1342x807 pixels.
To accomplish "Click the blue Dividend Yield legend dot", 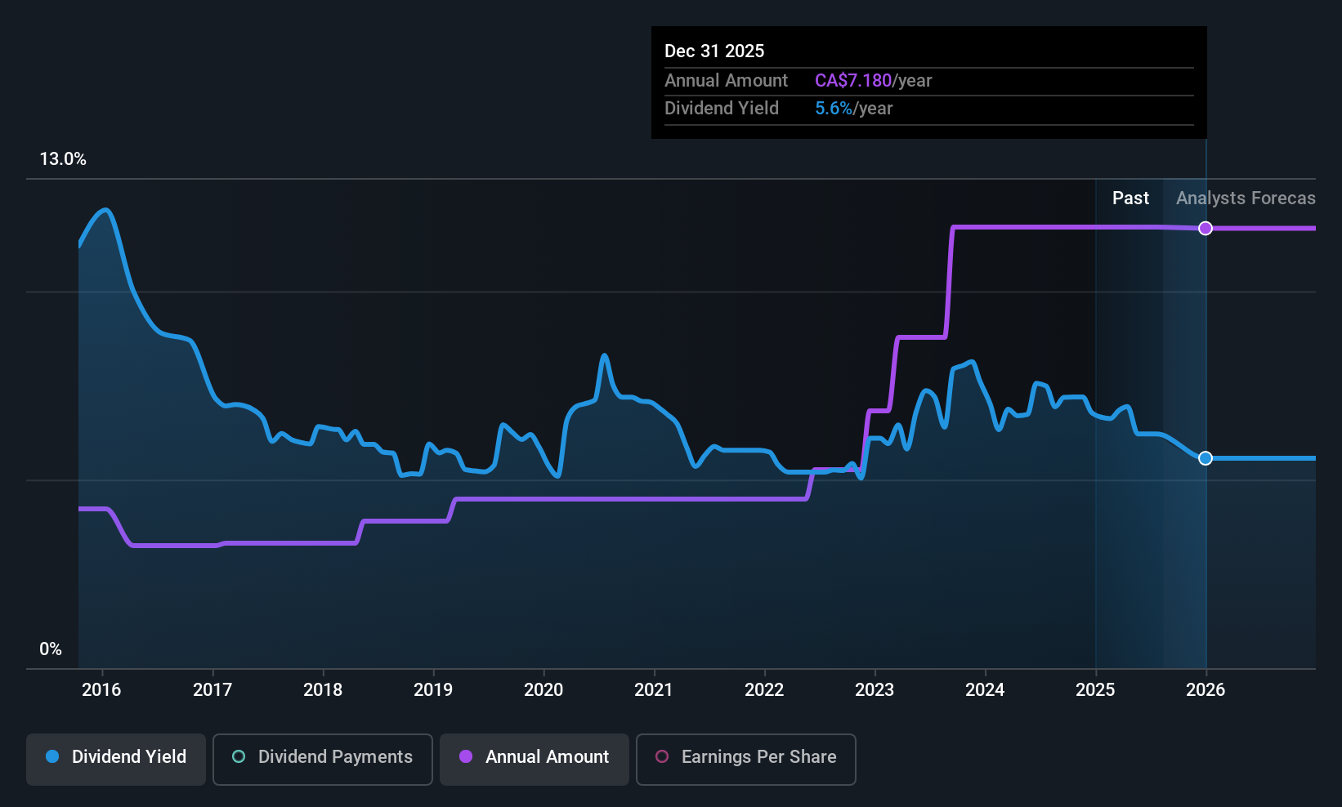I will [x=52, y=757].
